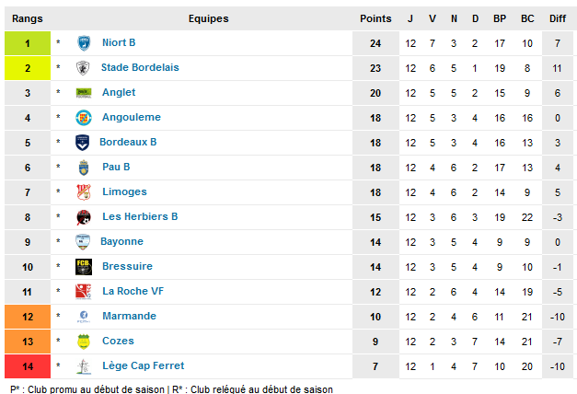577x394 pixels.
Task: Open the Marmande team link
Action: pos(129,316)
